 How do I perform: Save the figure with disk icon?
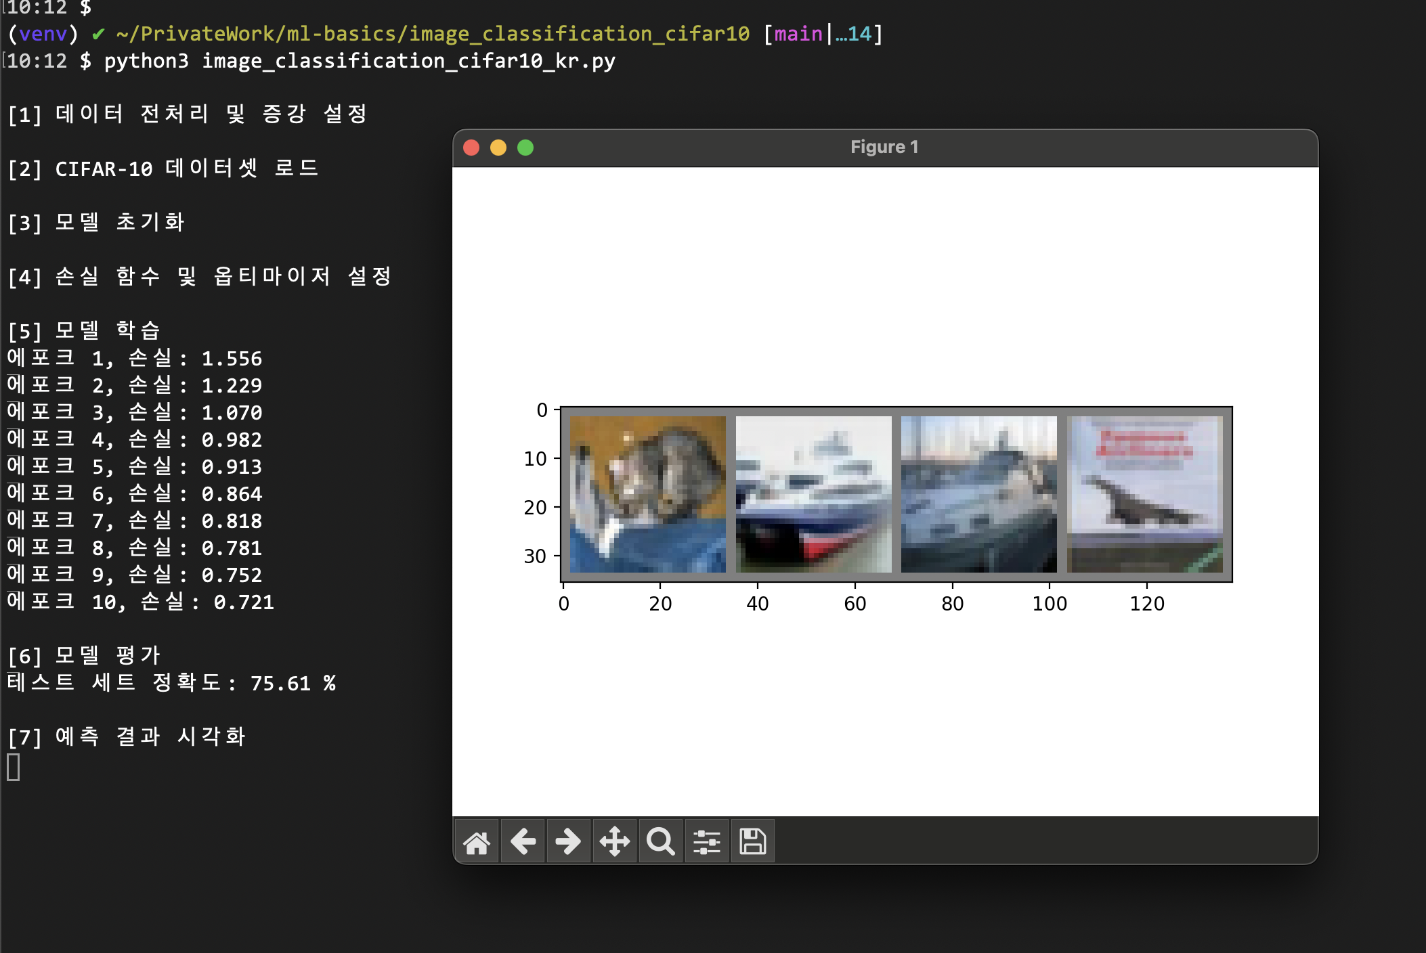(x=752, y=842)
